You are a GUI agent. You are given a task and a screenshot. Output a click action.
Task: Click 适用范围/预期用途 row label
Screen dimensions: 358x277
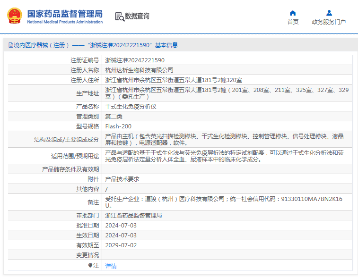75,156
